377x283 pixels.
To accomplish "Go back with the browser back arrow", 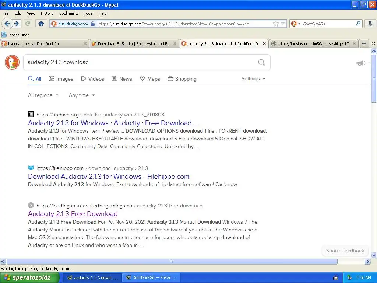I will tap(7, 24).
